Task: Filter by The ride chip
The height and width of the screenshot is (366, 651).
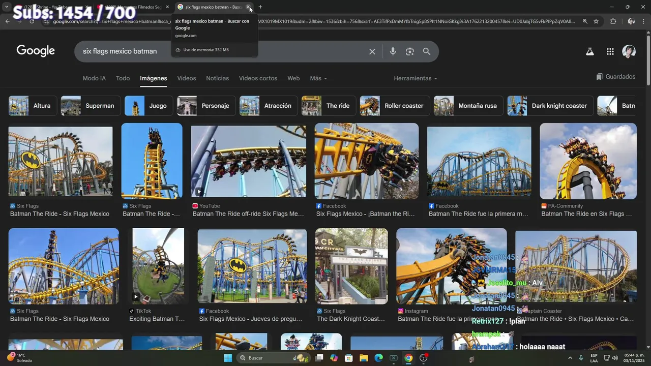Action: tap(329, 106)
